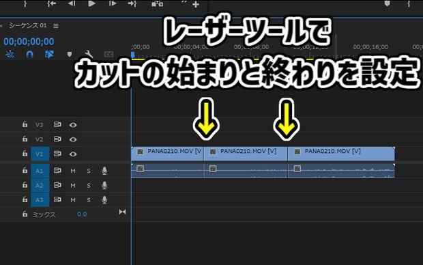Click the 00;00;00;00 playhead timecode field
Screen dimensions: 423x265
coord(29,42)
